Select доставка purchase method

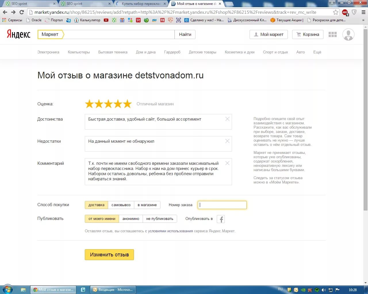point(96,205)
